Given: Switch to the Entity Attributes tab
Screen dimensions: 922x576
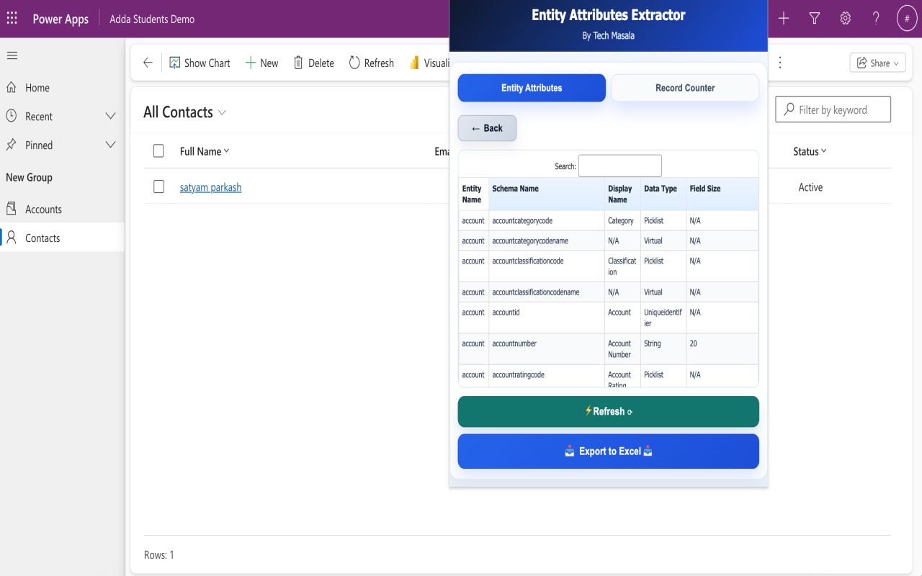Looking at the screenshot, I should (532, 88).
